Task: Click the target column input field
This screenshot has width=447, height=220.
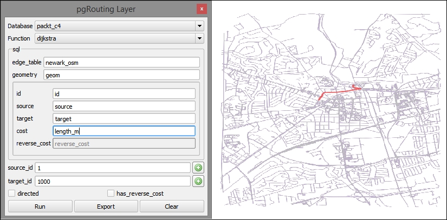Action: click(x=124, y=118)
